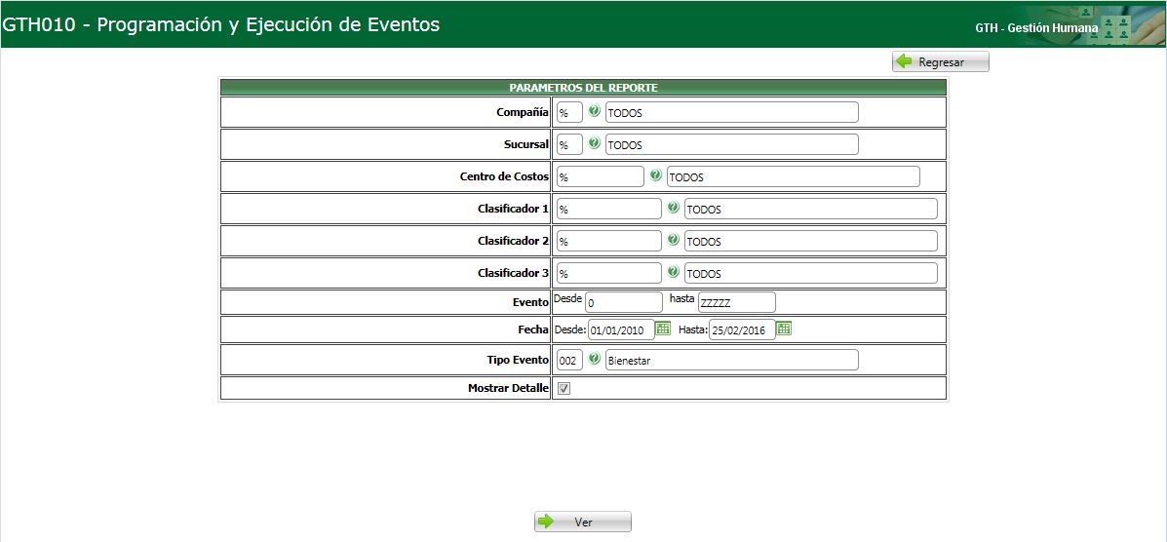The image size is (1167, 542).
Task: Click the PARAMETROS DEL REPORTE header
Action: coord(583,88)
